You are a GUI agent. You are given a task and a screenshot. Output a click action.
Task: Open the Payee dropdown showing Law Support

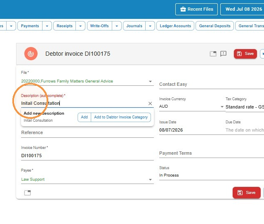(x=87, y=179)
